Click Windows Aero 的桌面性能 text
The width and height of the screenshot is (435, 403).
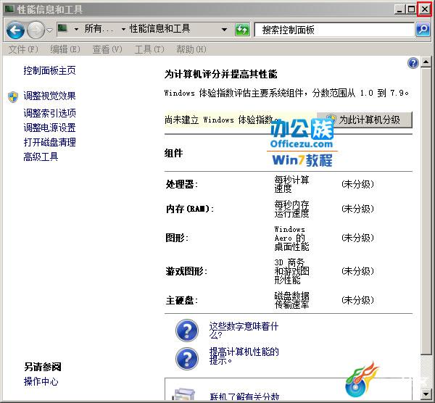tap(291, 238)
